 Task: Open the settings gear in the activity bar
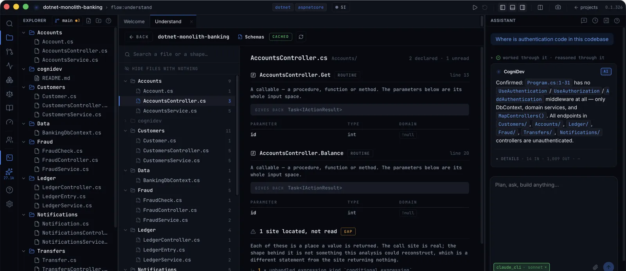point(9,204)
